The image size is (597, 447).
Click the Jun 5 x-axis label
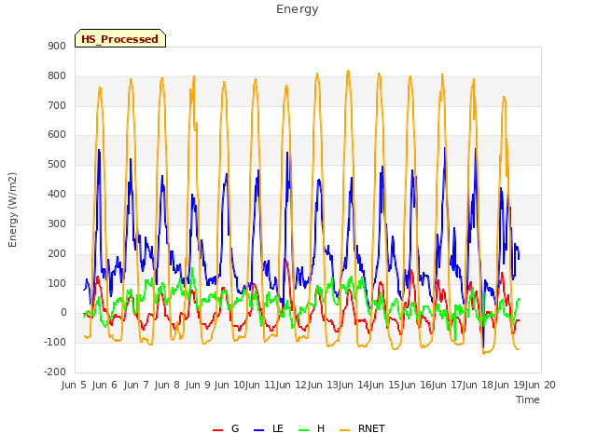point(74,385)
